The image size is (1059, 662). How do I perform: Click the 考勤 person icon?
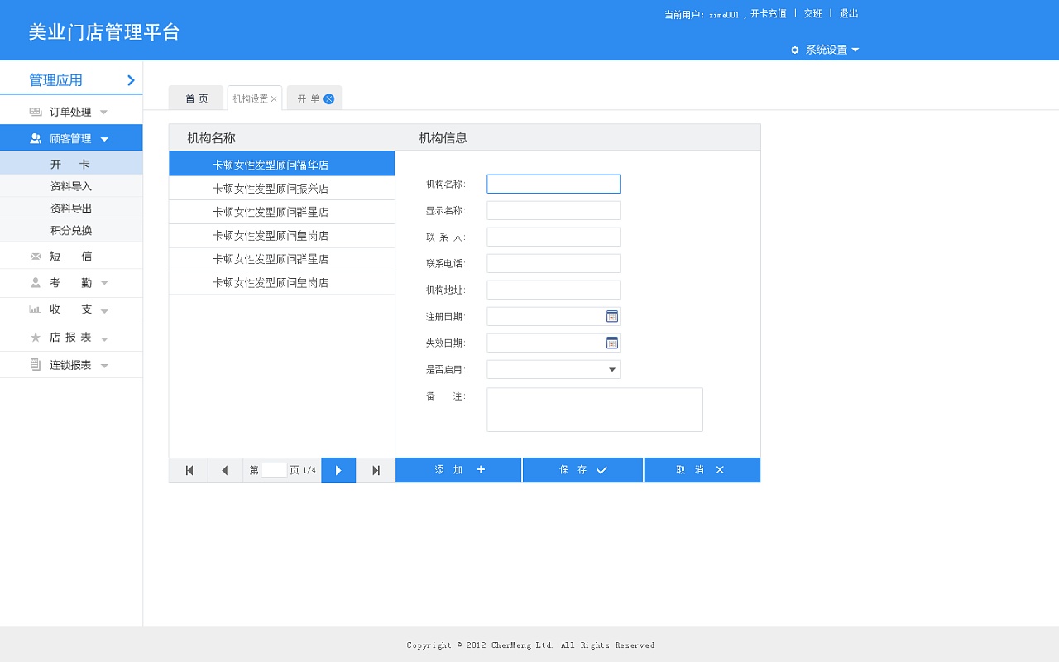pos(36,283)
